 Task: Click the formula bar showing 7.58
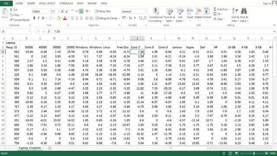pyautogui.click(x=163, y=32)
